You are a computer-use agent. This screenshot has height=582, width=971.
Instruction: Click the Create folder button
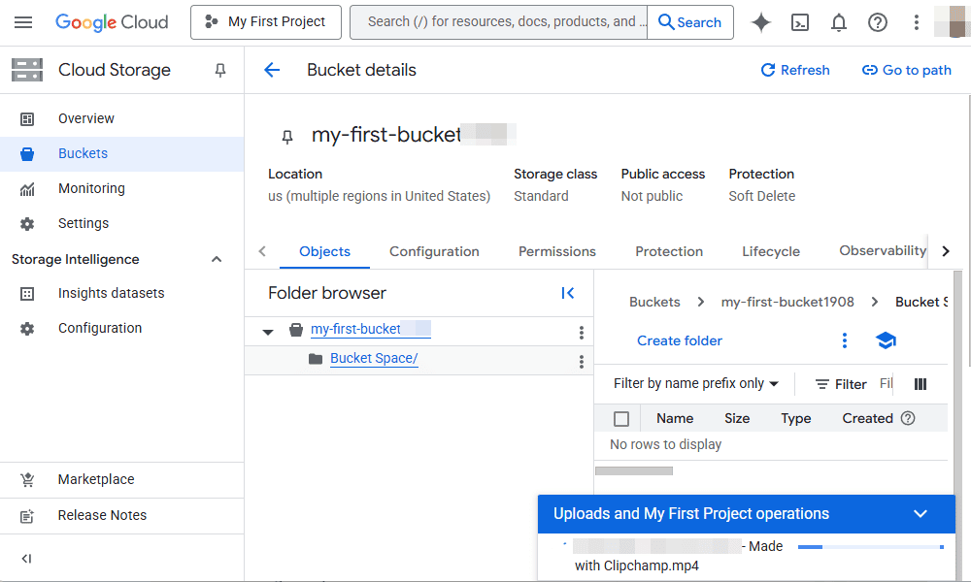point(680,340)
